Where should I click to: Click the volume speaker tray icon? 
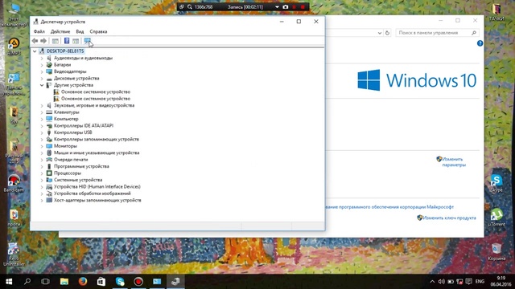[x=442, y=282]
